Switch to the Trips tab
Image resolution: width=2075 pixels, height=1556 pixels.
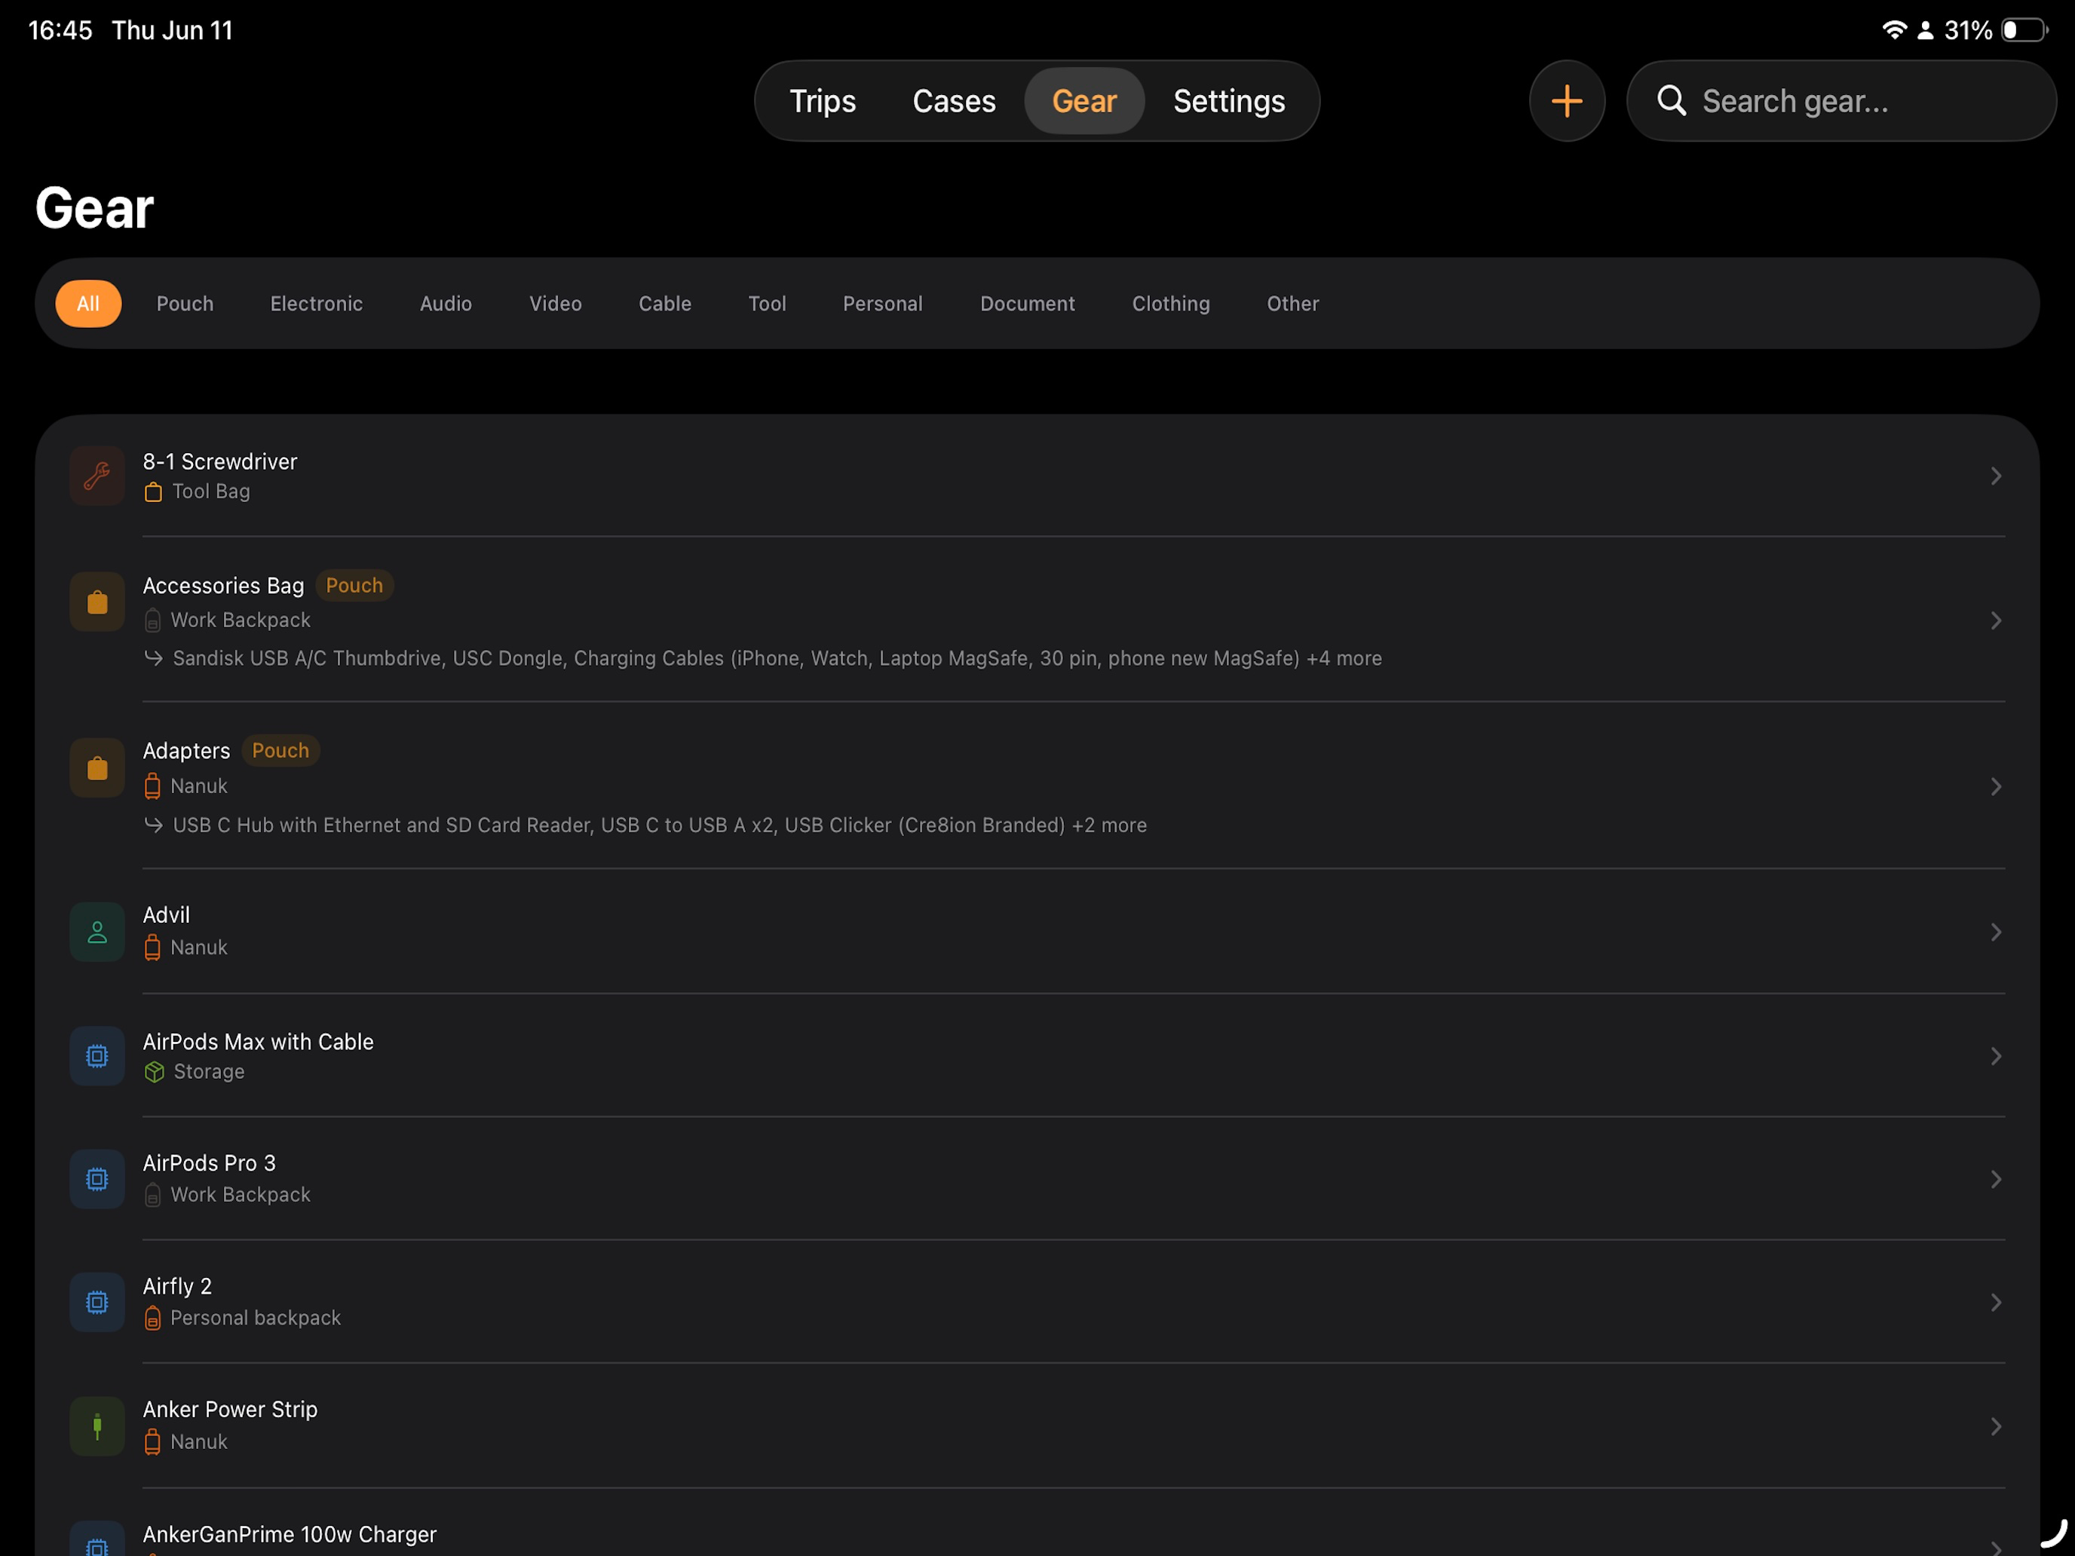[823, 101]
